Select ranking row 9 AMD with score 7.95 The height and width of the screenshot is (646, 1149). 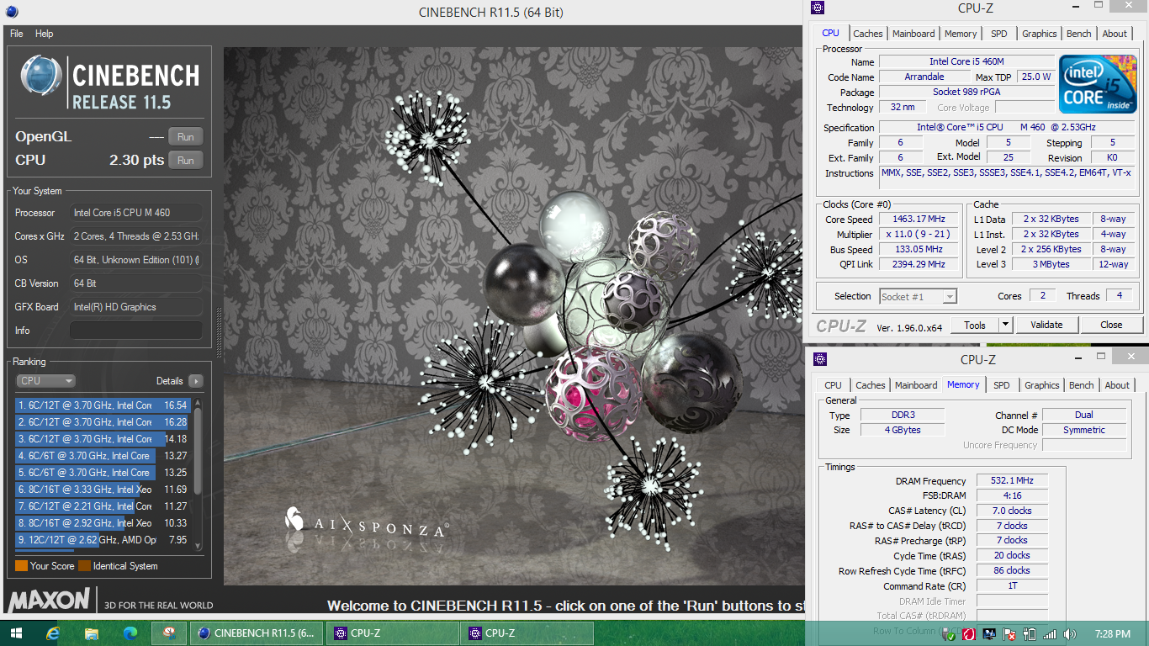tap(103, 540)
